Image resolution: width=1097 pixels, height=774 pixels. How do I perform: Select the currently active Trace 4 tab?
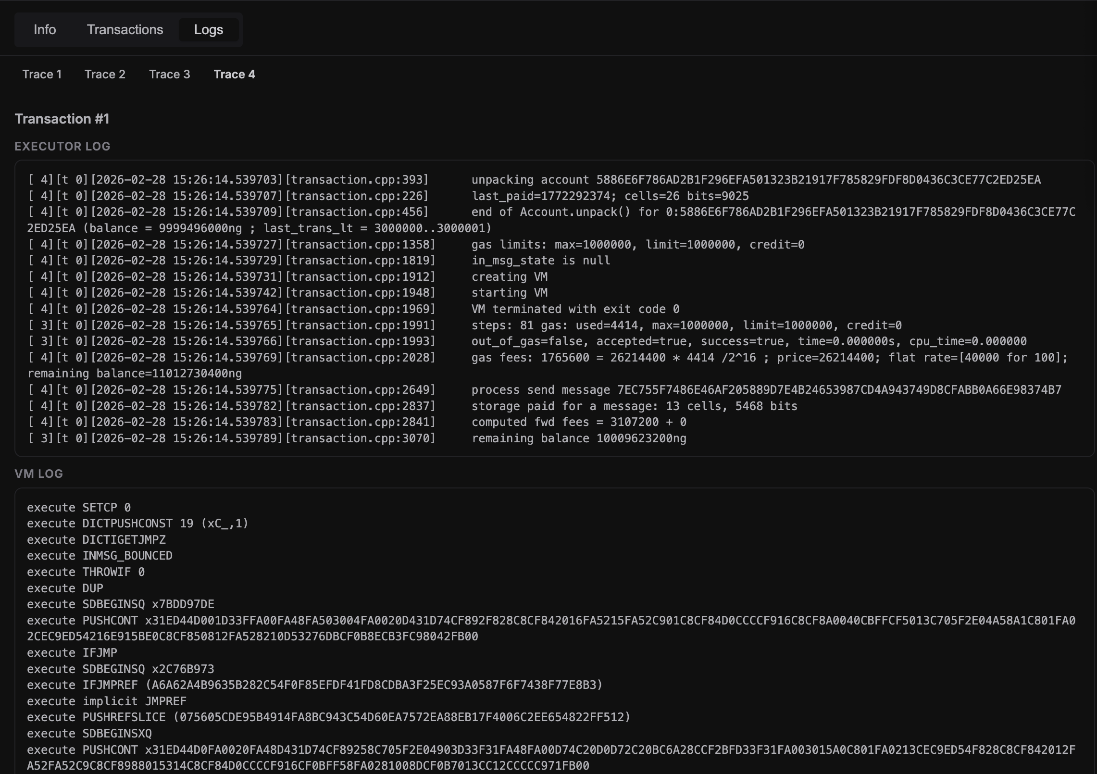235,74
